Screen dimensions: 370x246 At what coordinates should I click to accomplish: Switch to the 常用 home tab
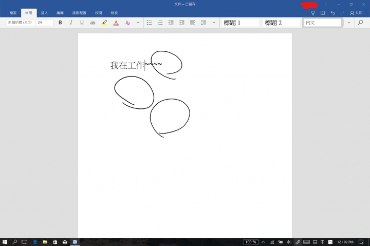pos(29,13)
